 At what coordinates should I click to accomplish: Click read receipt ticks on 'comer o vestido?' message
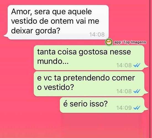click(x=137, y=91)
